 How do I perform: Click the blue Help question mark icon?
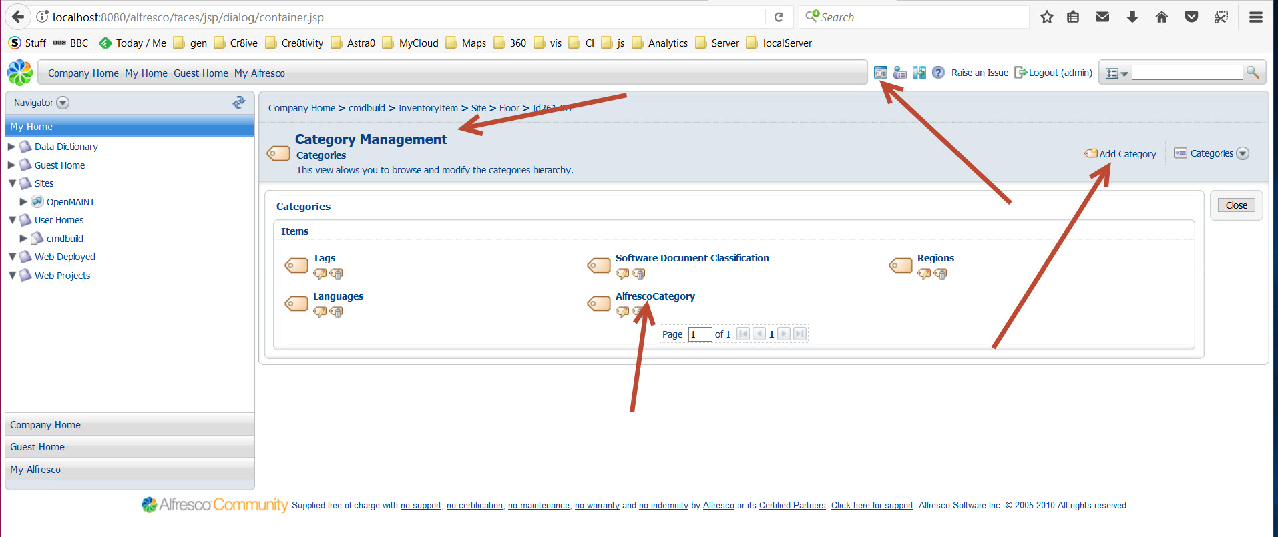(938, 73)
